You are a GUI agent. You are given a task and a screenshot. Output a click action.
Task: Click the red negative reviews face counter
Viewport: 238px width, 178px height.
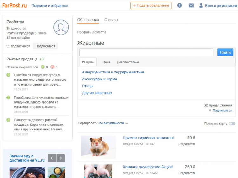pos(52,67)
